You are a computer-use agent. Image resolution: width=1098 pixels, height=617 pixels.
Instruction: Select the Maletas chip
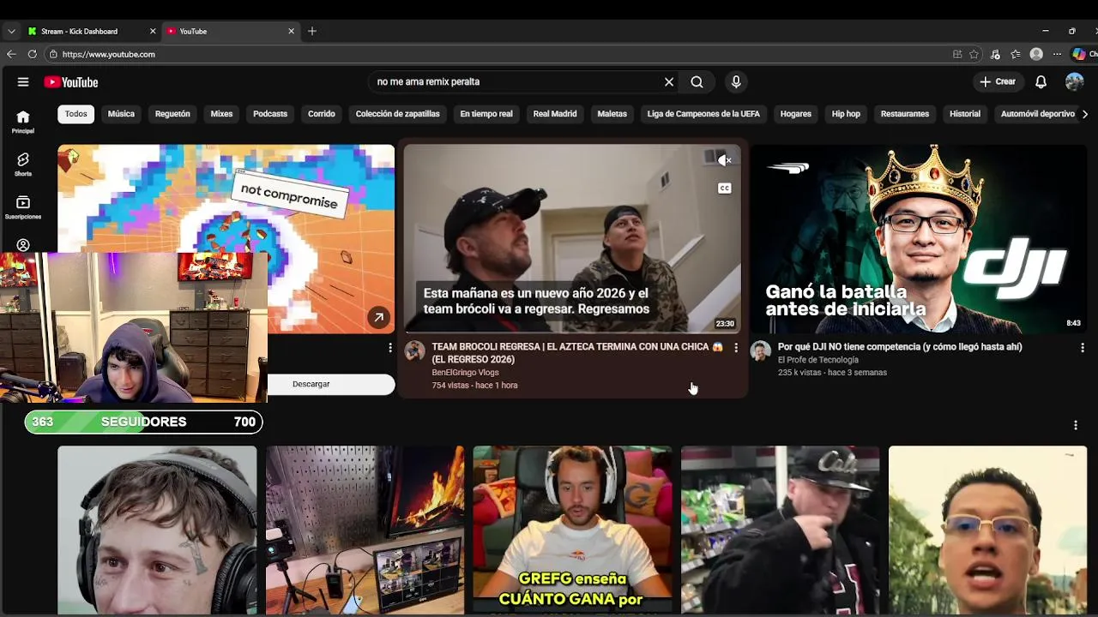[612, 114]
